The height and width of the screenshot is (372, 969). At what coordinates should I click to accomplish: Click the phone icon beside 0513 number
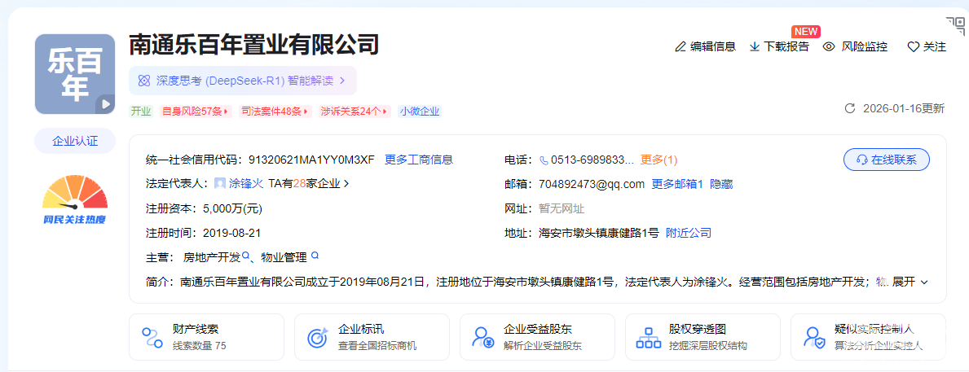[x=544, y=160]
